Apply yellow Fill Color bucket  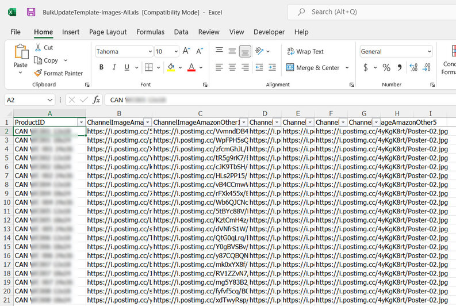171,67
